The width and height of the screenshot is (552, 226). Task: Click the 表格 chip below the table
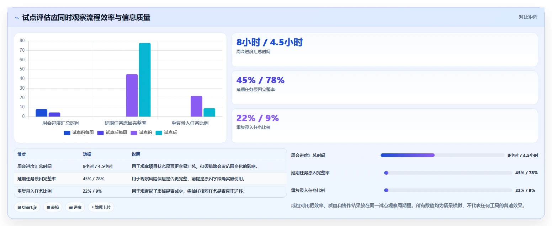pos(53,207)
